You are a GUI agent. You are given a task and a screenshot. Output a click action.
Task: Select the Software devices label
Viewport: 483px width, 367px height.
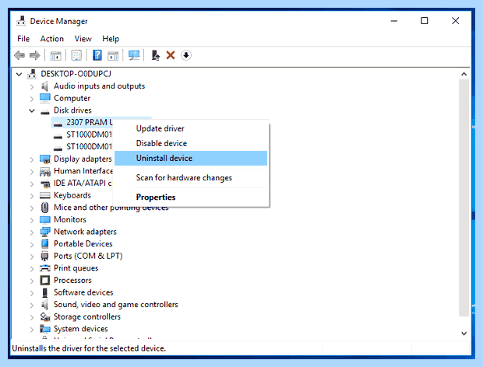tap(83, 292)
